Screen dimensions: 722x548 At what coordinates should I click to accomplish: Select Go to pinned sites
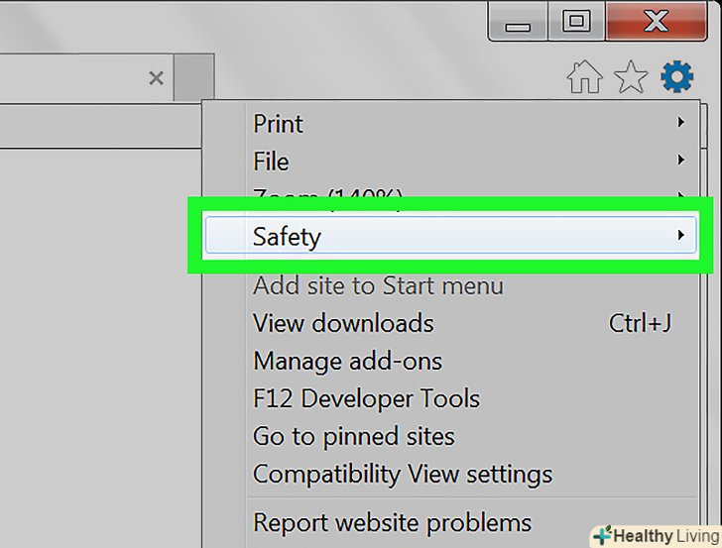(353, 436)
